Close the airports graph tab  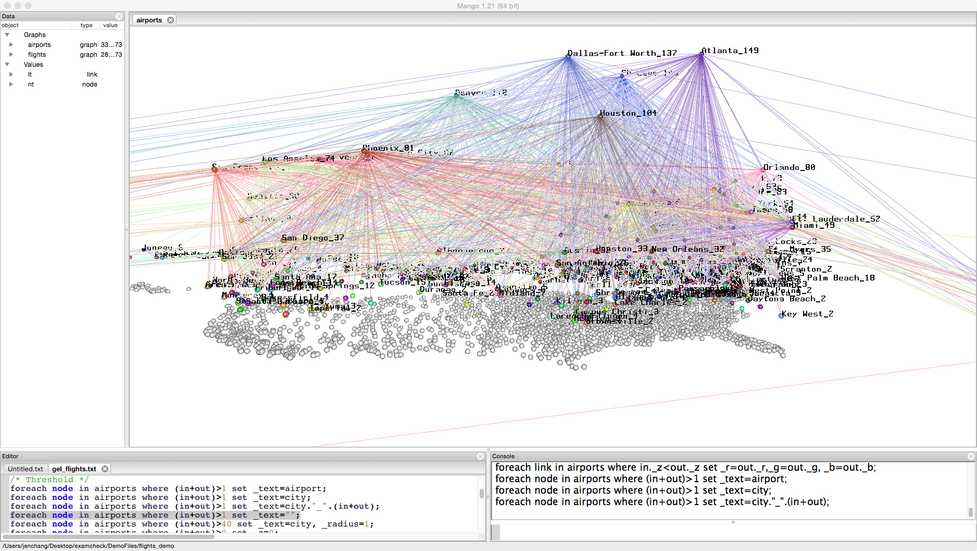(170, 20)
